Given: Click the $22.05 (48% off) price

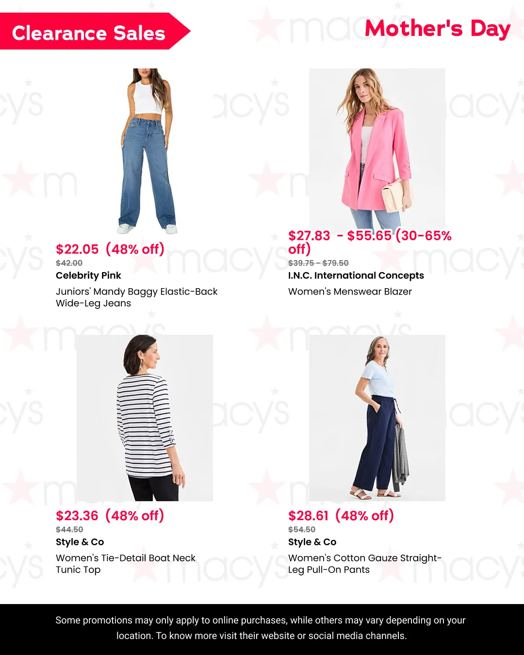Looking at the screenshot, I should [110, 249].
